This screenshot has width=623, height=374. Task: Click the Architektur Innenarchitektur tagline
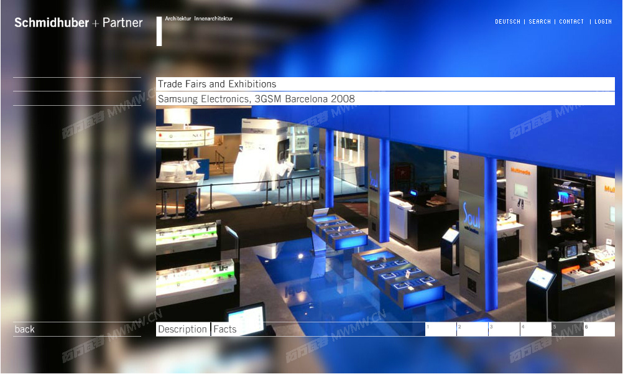(x=199, y=18)
